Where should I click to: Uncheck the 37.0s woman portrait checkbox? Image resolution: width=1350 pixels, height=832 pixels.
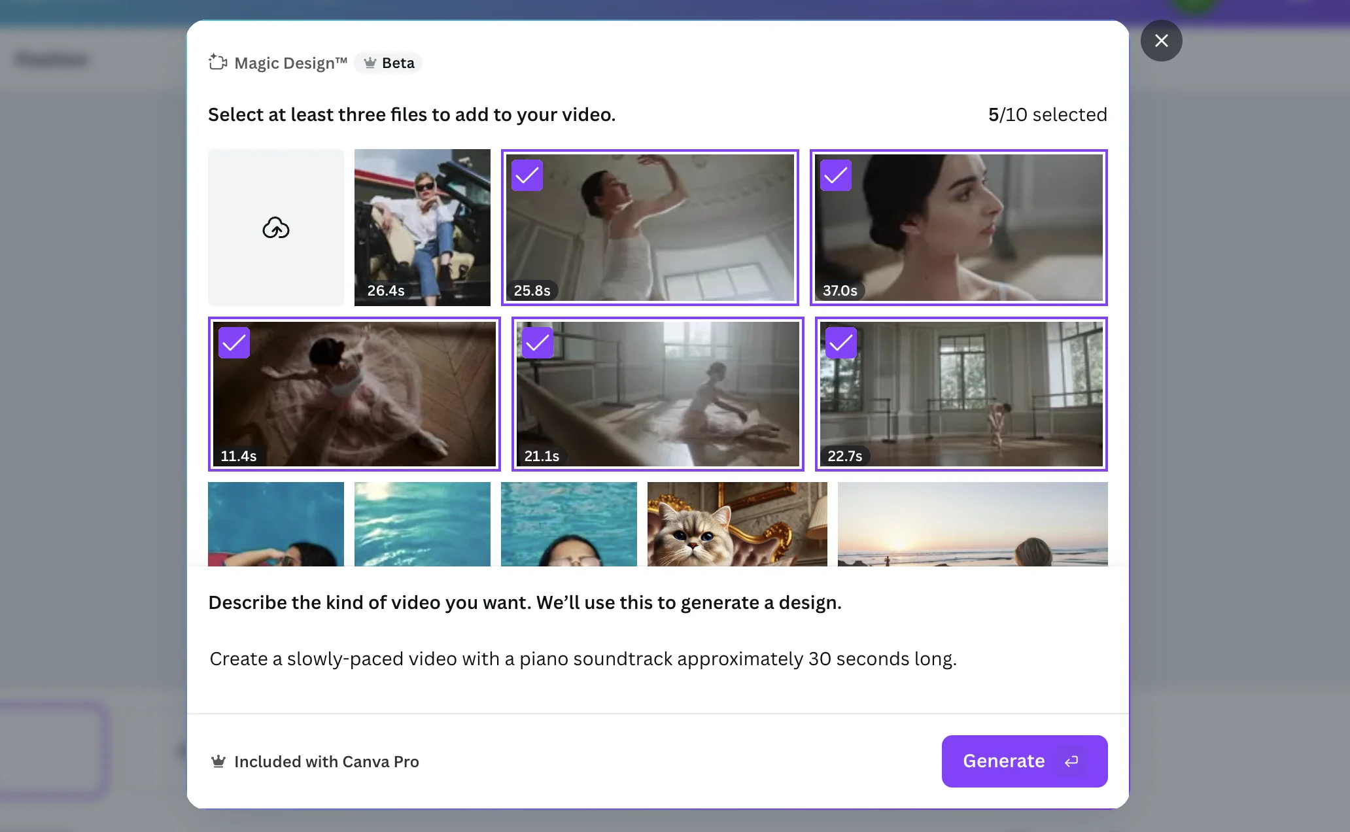coord(835,175)
